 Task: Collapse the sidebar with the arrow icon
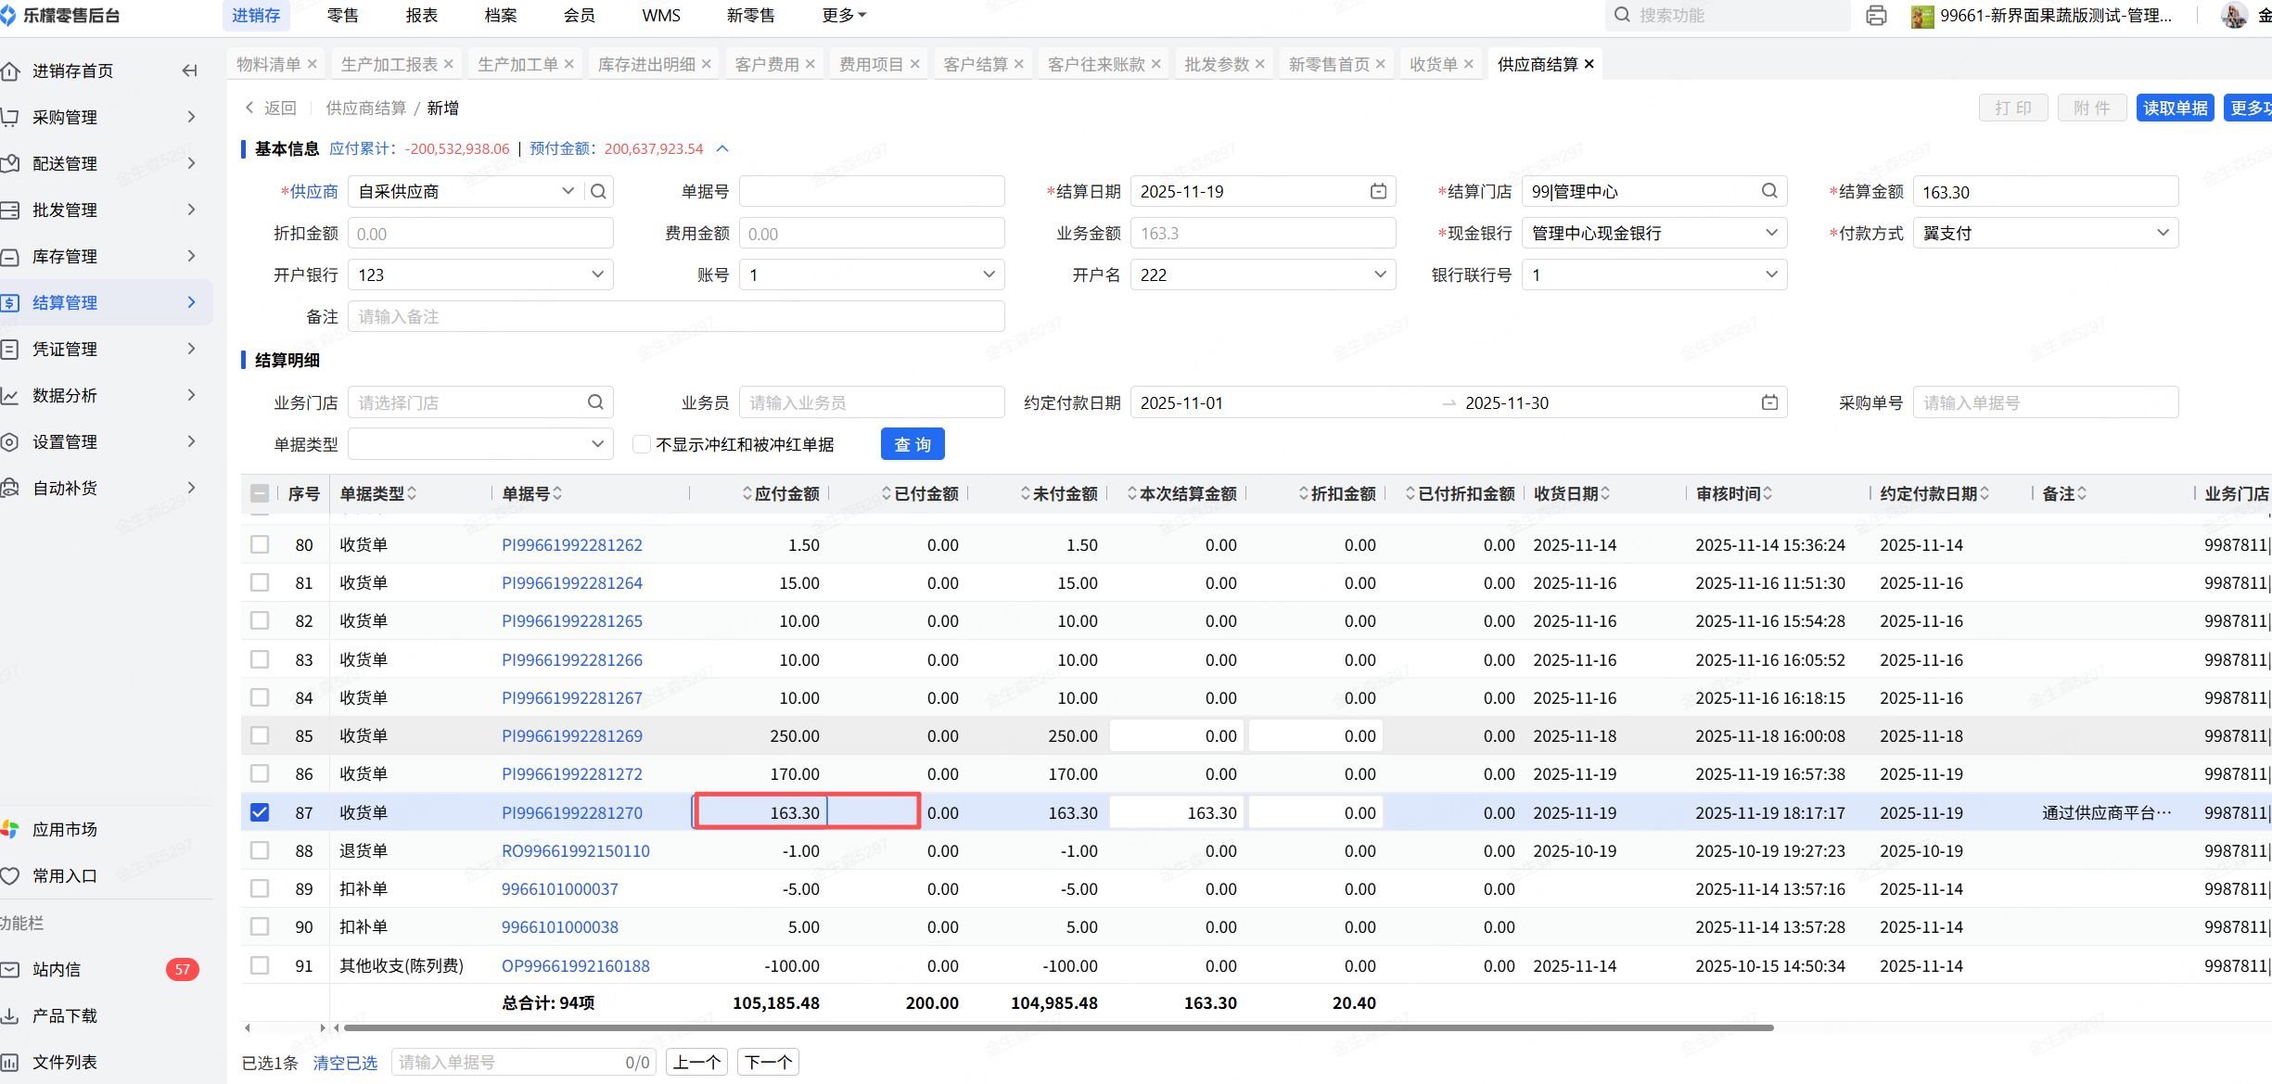(190, 70)
